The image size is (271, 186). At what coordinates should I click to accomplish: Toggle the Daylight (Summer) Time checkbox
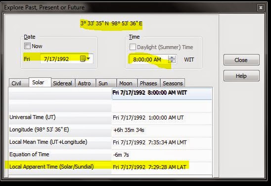click(x=133, y=47)
